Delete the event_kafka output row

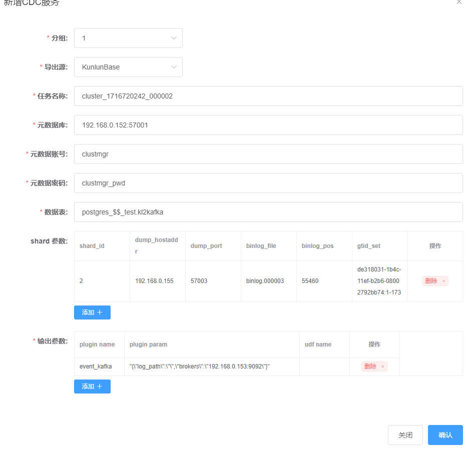pos(374,366)
